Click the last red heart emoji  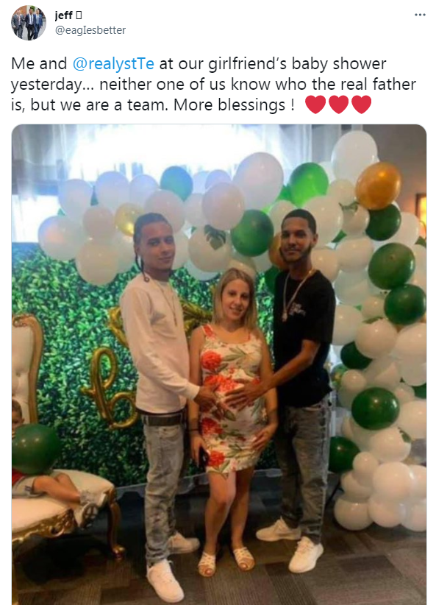[x=361, y=105]
